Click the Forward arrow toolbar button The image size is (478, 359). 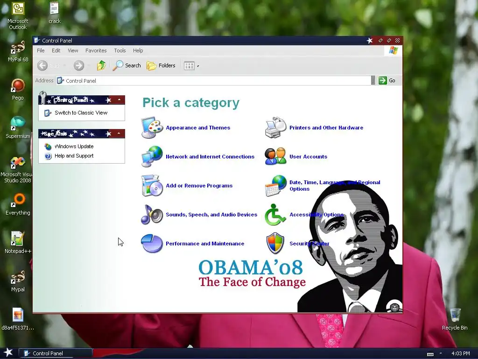tap(78, 65)
